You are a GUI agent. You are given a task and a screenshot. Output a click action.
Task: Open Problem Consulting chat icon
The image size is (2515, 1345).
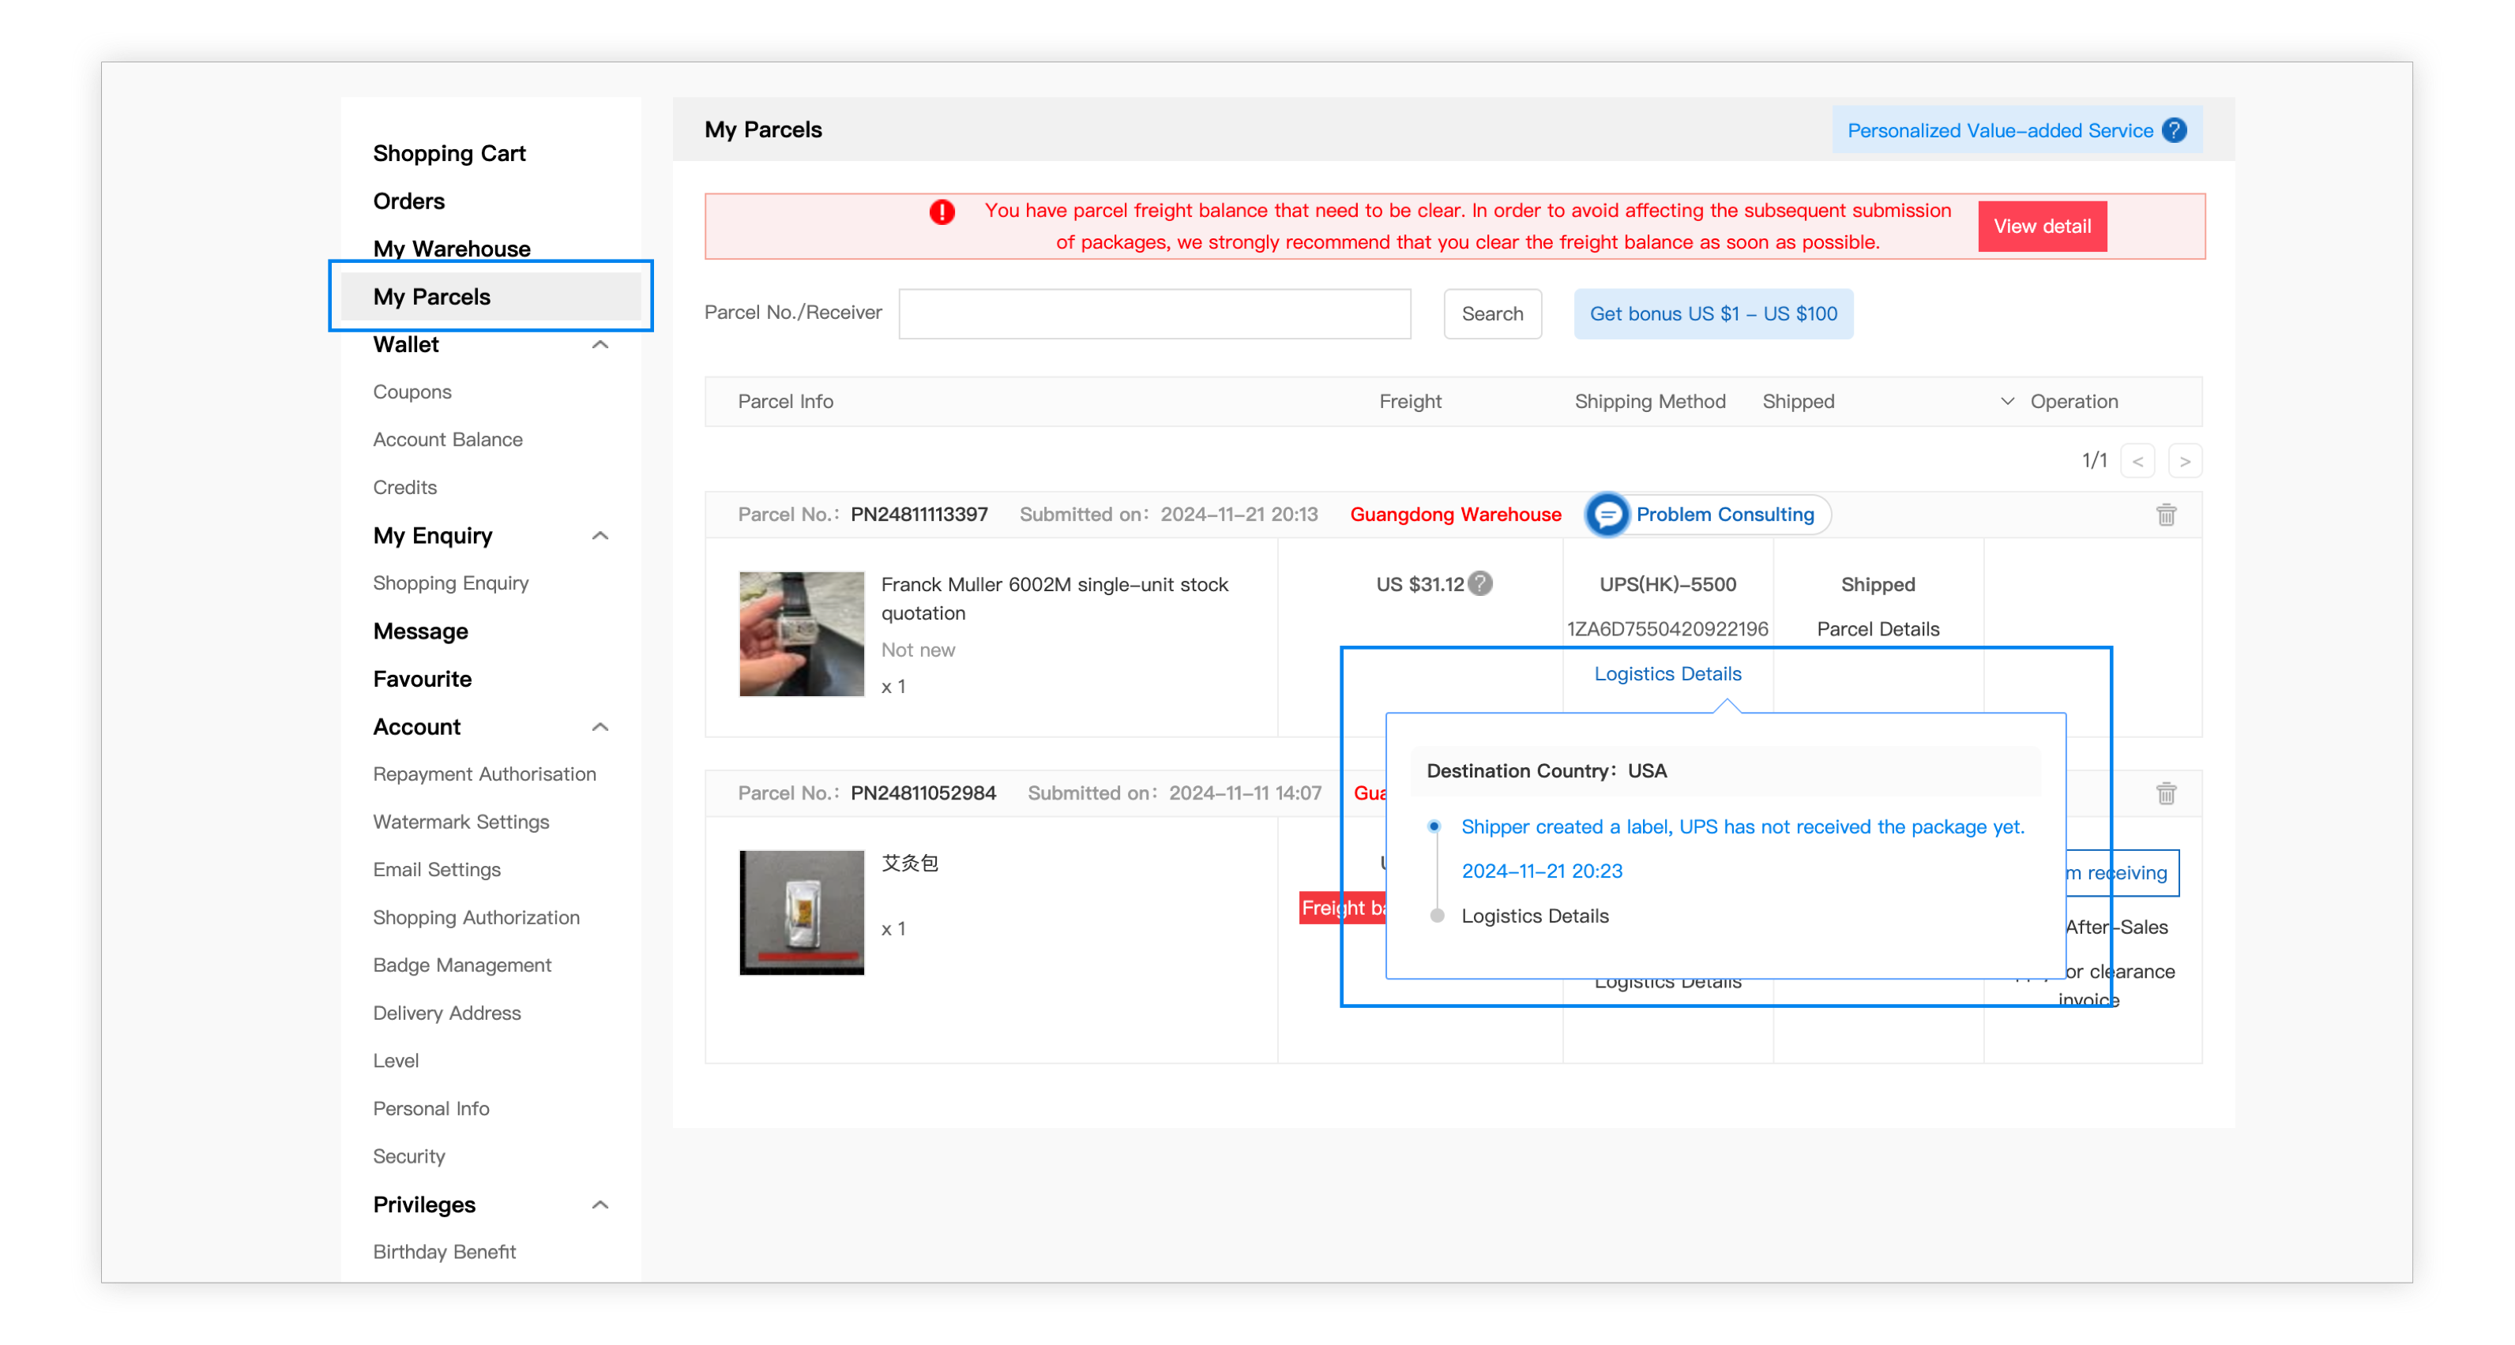coord(1607,514)
